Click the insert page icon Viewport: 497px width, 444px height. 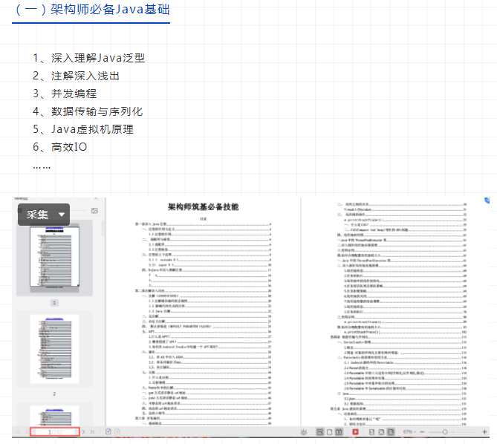point(108,431)
